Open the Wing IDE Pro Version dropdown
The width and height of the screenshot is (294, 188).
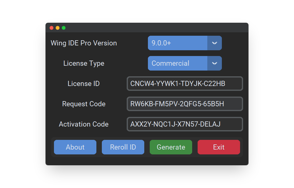pyautogui.click(x=185, y=43)
